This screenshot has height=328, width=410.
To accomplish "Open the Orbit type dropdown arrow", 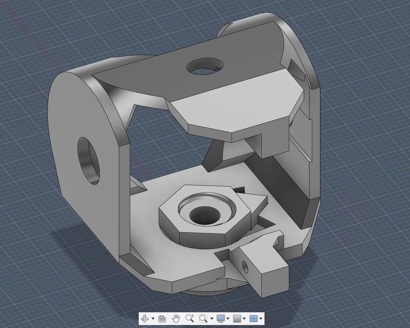I will tap(153, 319).
